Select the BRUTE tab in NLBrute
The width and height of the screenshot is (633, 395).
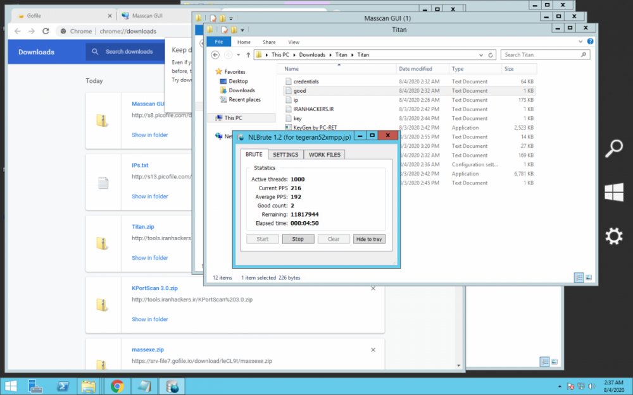click(x=254, y=154)
